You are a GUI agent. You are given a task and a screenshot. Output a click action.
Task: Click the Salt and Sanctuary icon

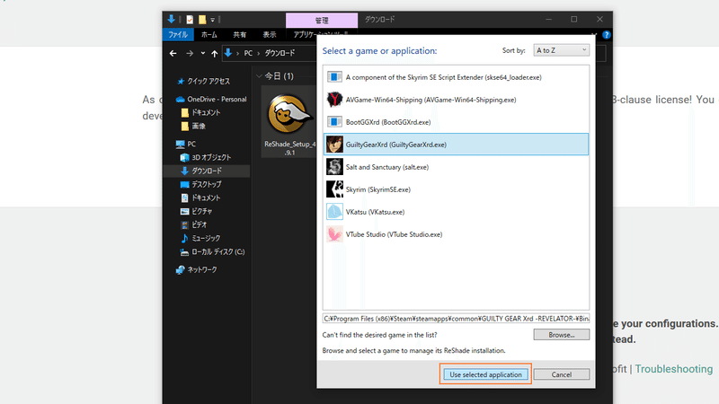(334, 167)
